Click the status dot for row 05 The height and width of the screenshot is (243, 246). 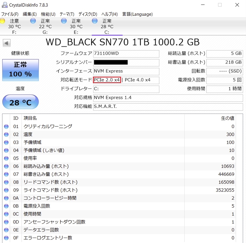[x=6, y=158]
